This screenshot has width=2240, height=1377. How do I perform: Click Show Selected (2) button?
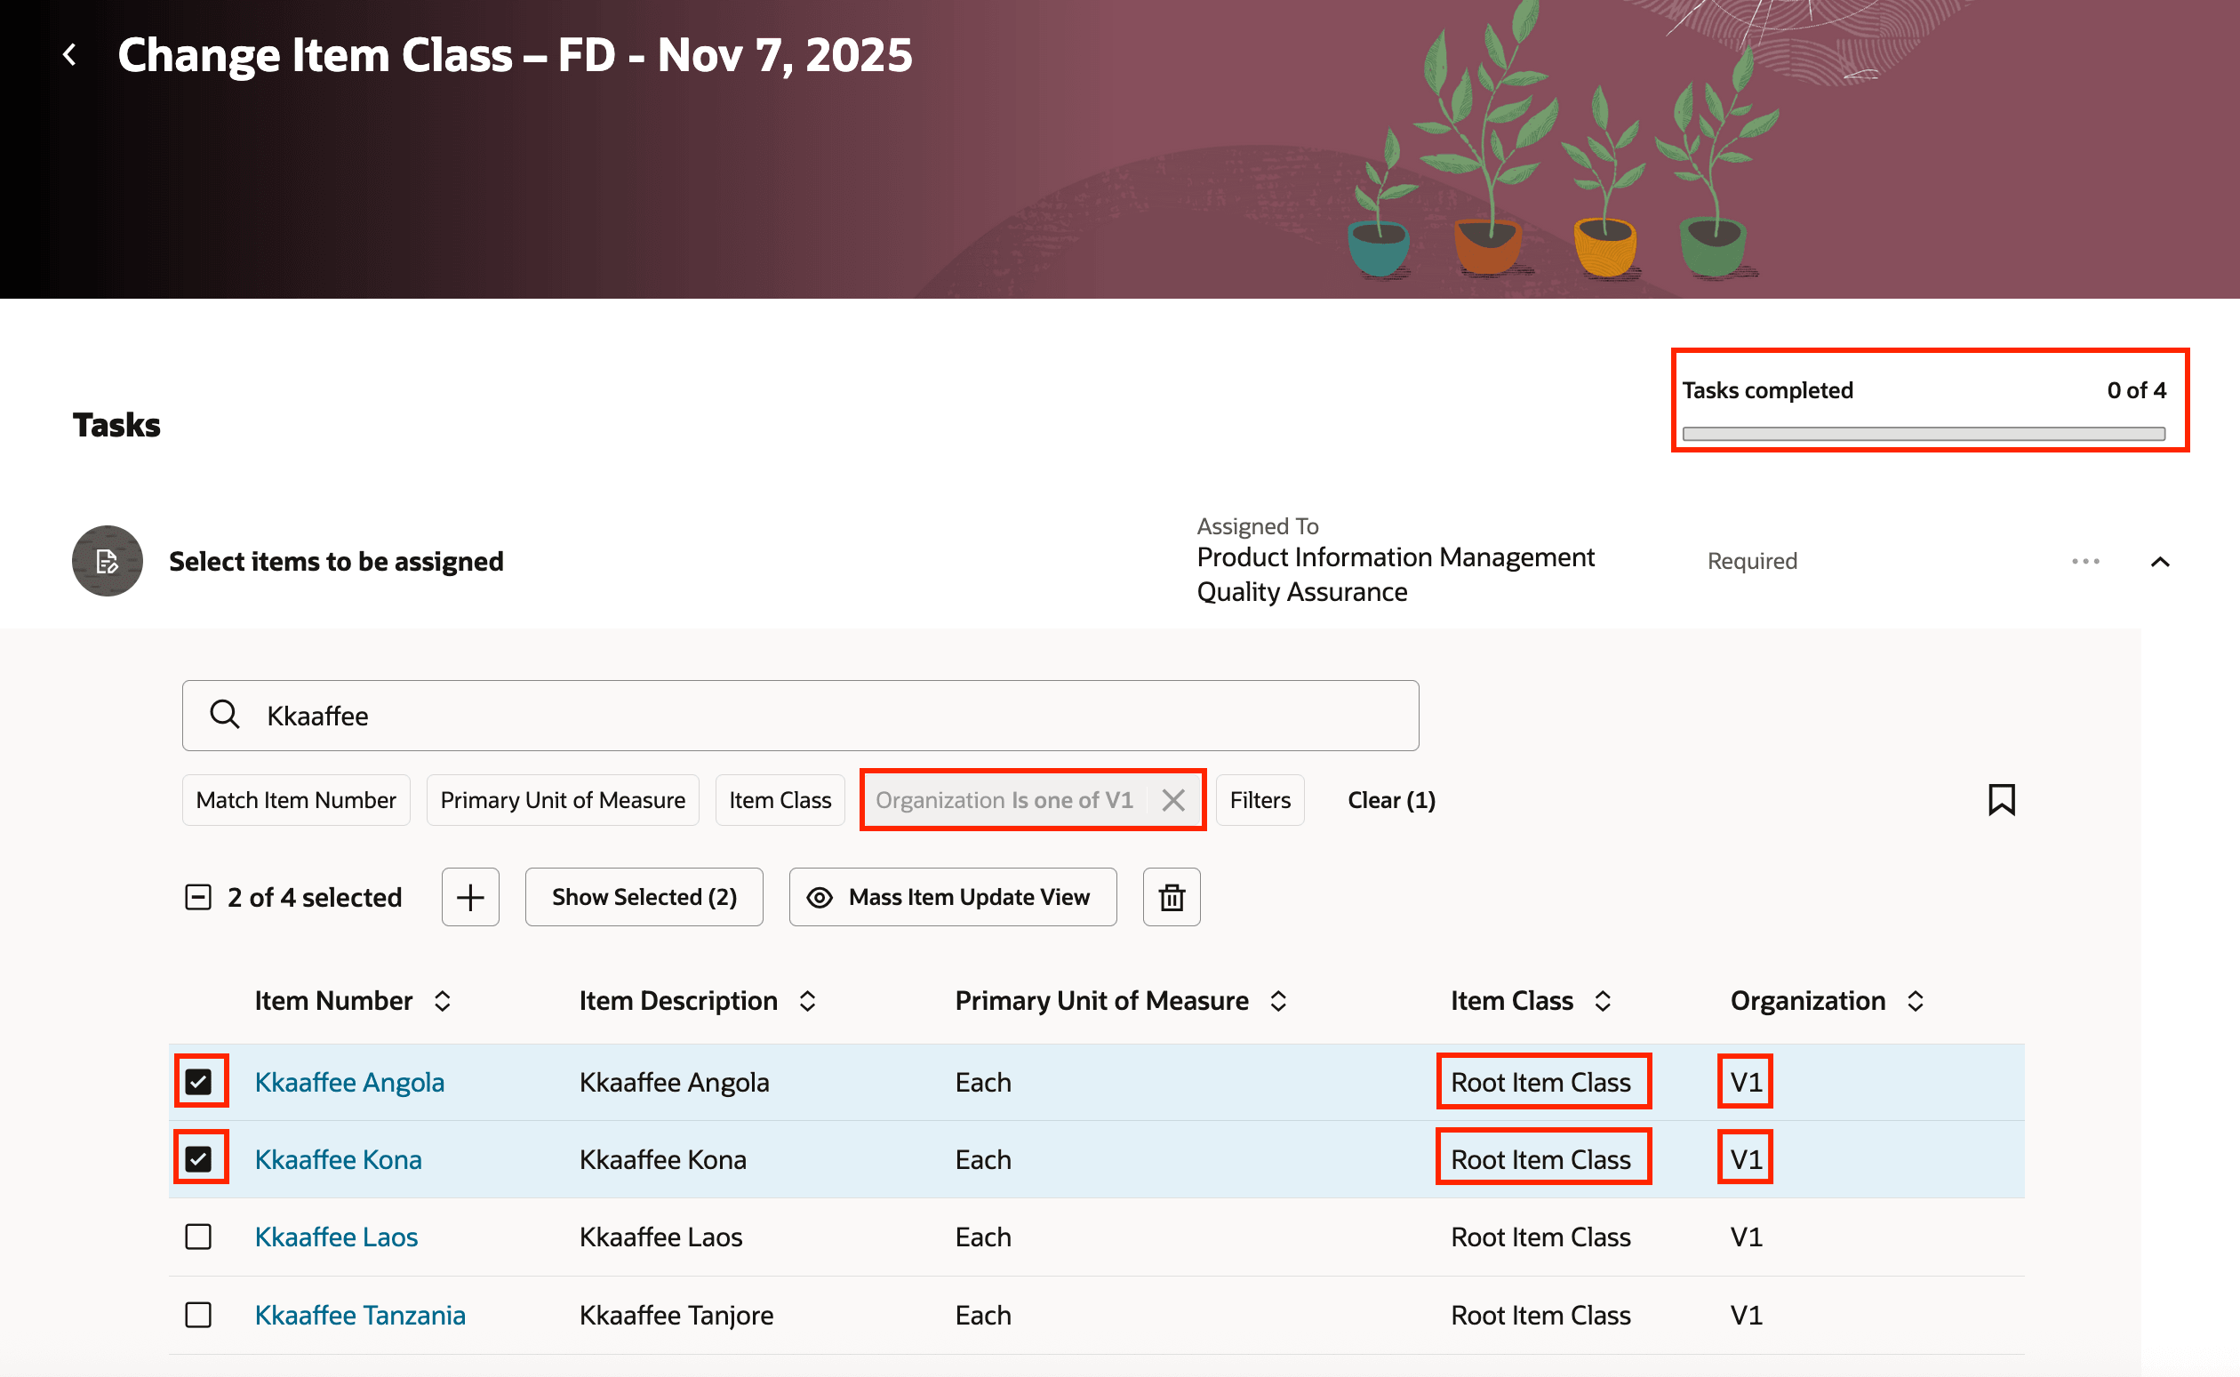click(x=644, y=897)
